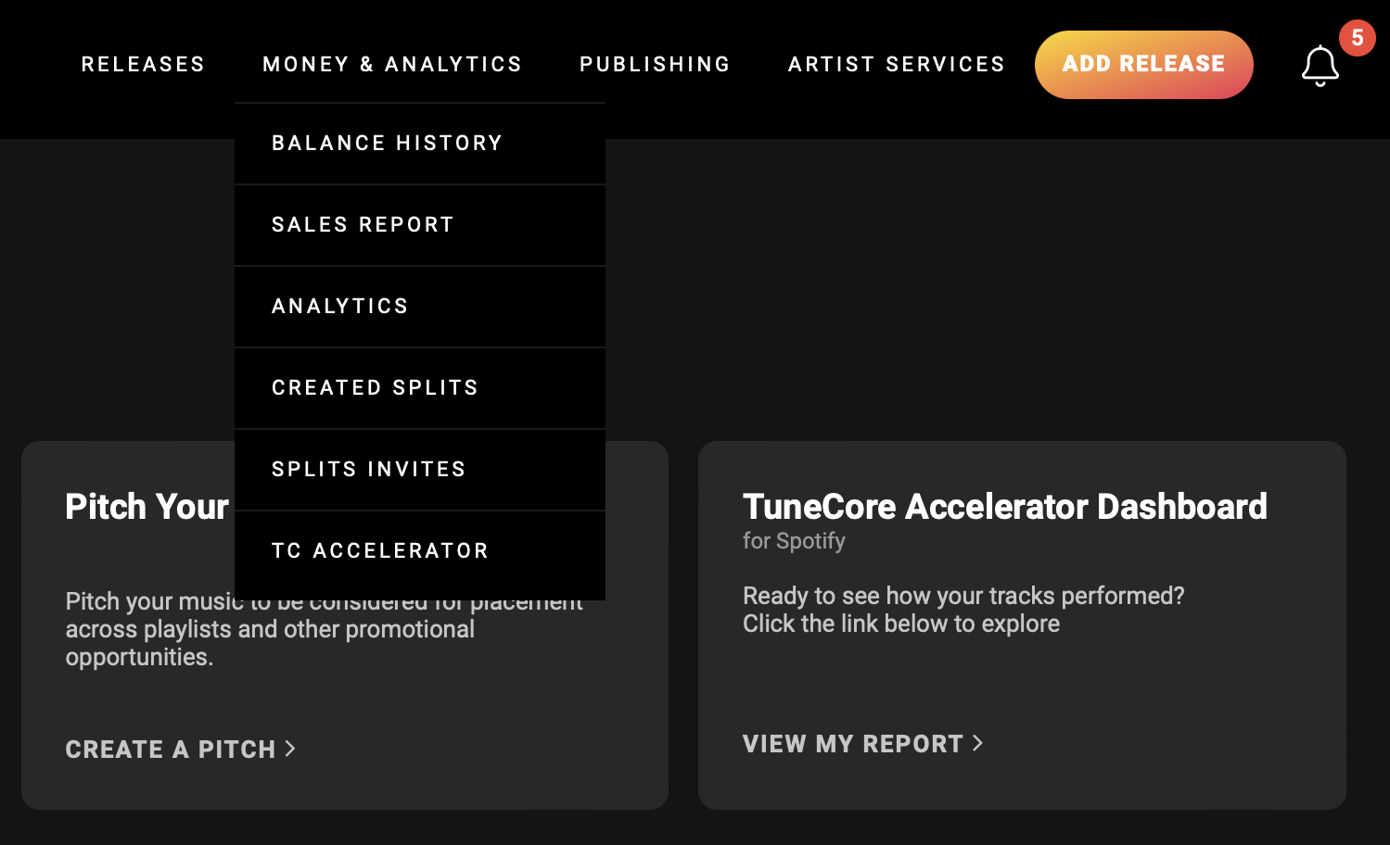
Task: Select Created Splits
Action: [375, 387]
